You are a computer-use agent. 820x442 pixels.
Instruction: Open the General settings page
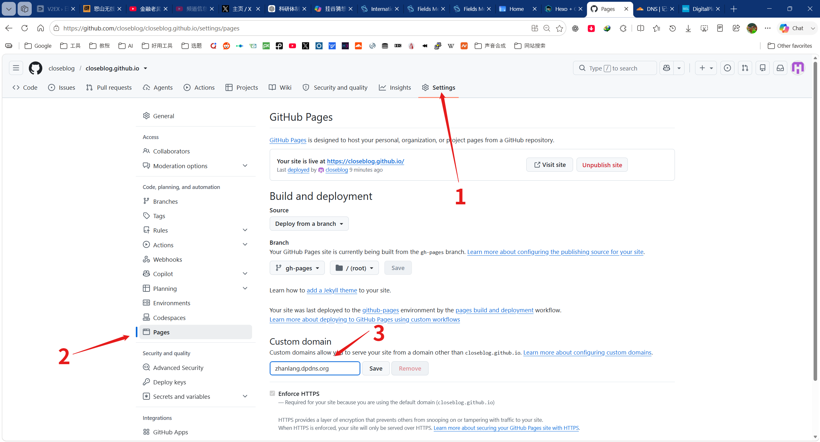195,116
